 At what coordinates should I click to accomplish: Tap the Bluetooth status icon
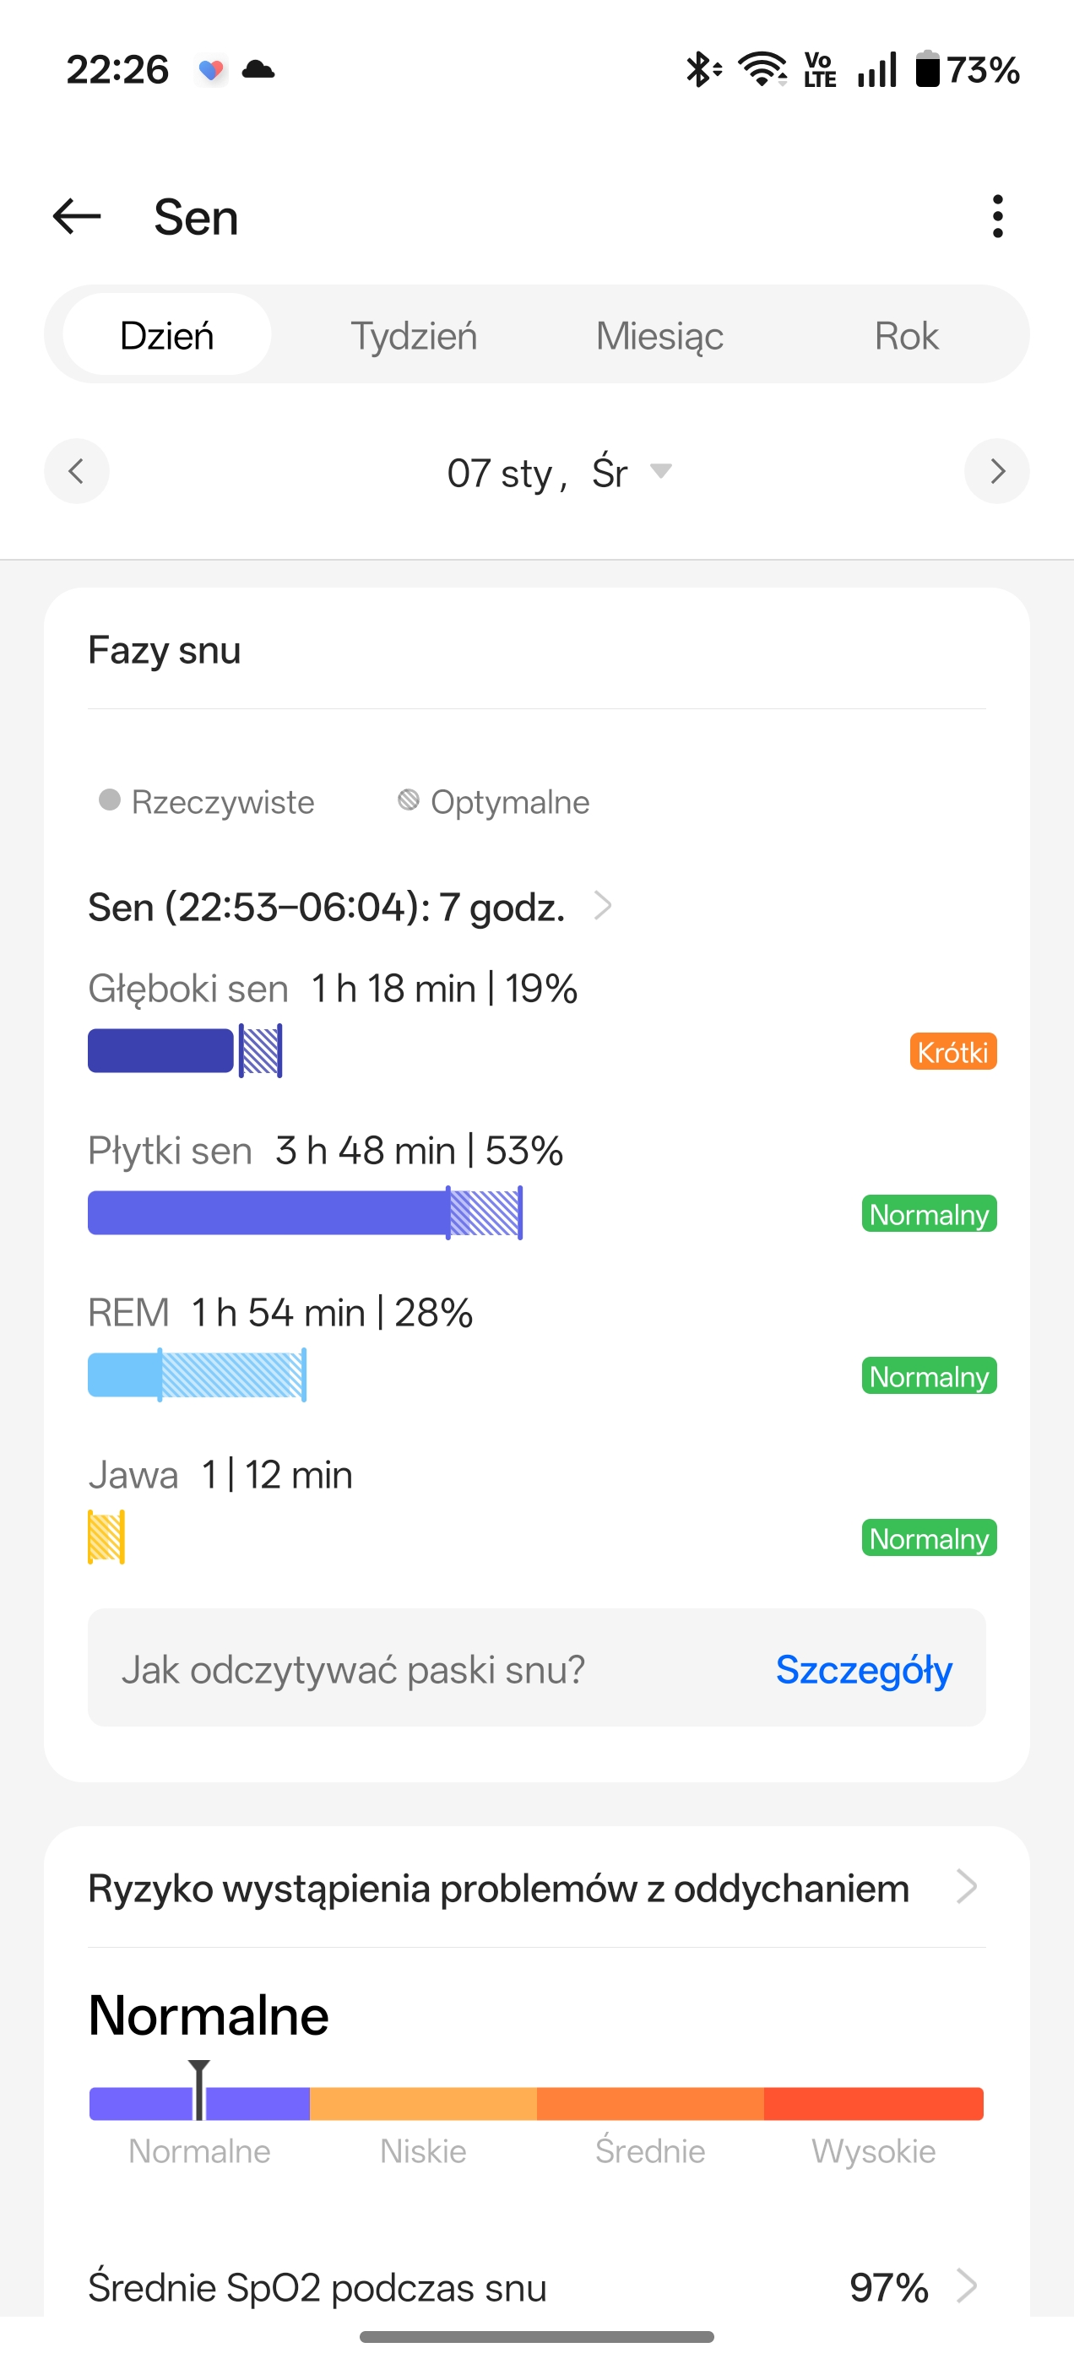coord(702,70)
